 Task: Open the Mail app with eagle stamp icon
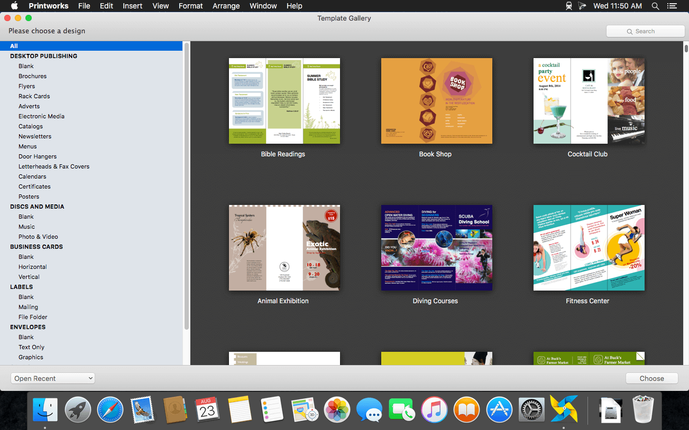click(142, 409)
